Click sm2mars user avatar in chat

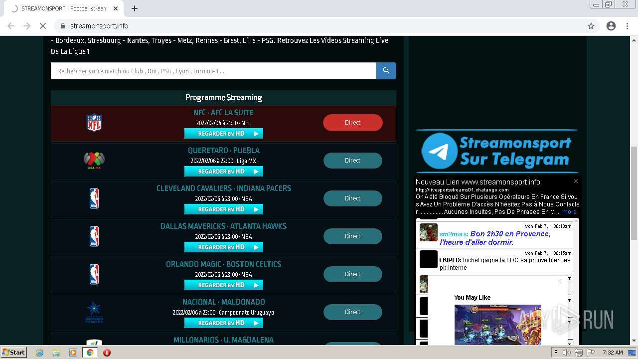coord(429,232)
